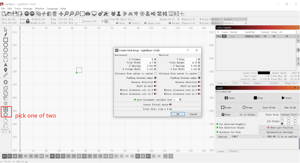Image resolution: width=300 pixels, height=163 pixels.
Task: Switch to the Move tab
Action: (246, 83)
